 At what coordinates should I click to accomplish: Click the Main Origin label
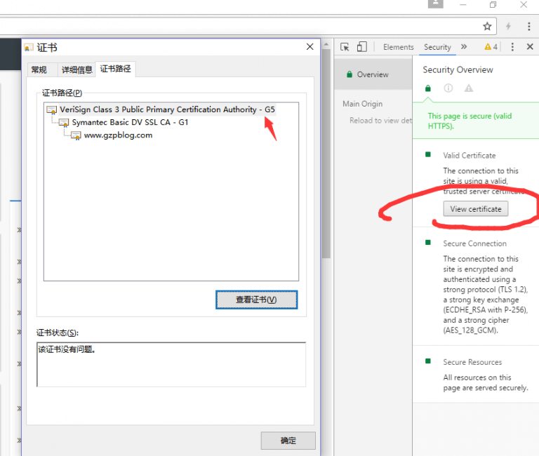tap(362, 104)
